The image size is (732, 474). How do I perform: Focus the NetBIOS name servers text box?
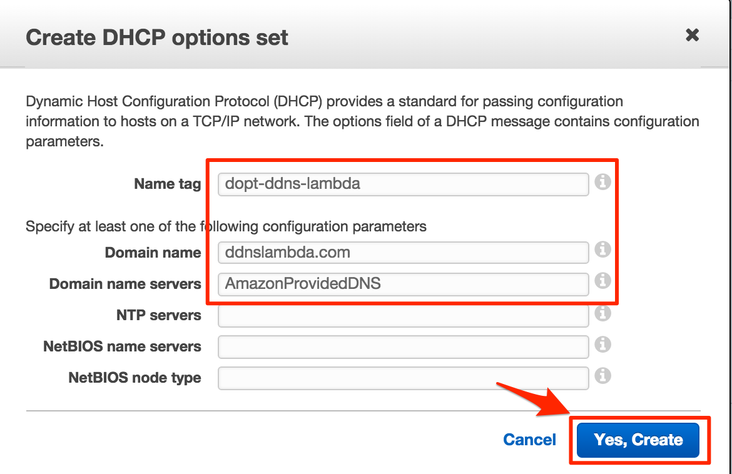(x=404, y=347)
